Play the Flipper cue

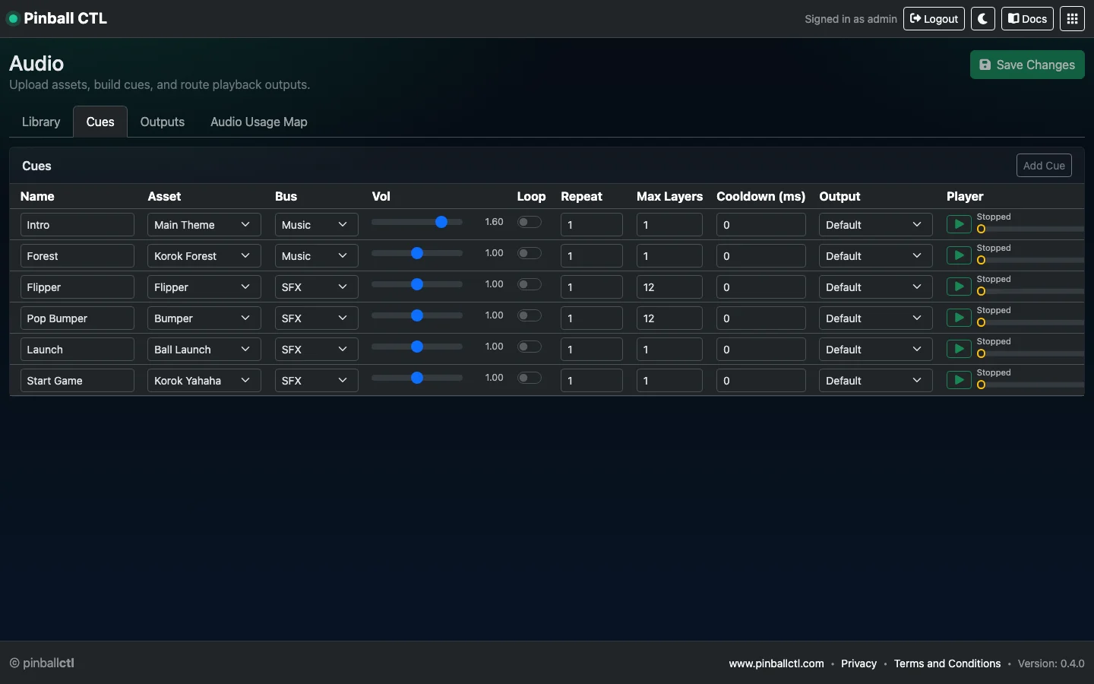958,287
